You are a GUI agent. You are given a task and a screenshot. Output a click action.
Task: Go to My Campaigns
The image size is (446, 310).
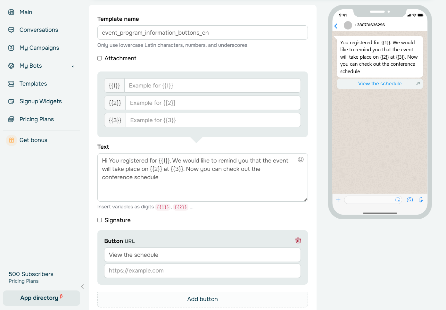(x=39, y=48)
